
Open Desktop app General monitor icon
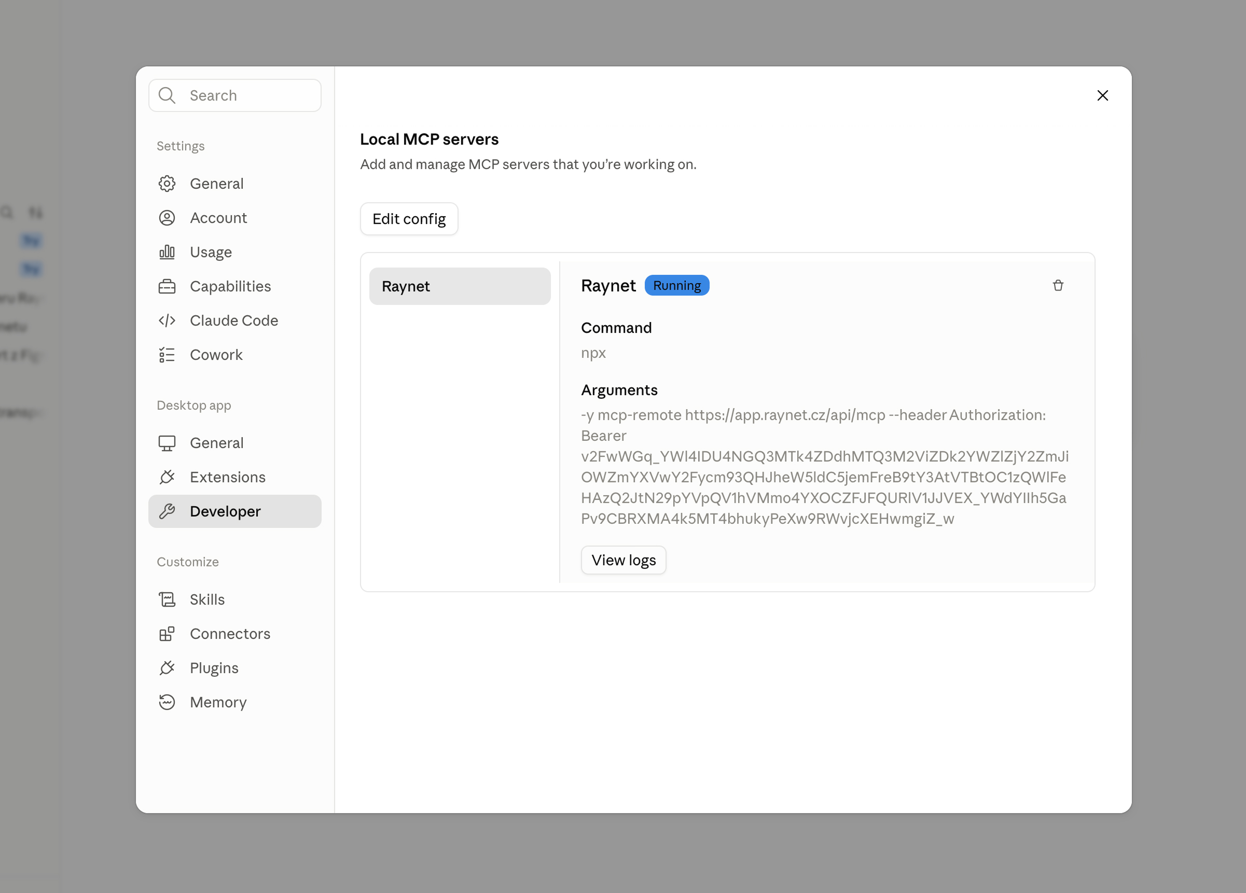167,443
